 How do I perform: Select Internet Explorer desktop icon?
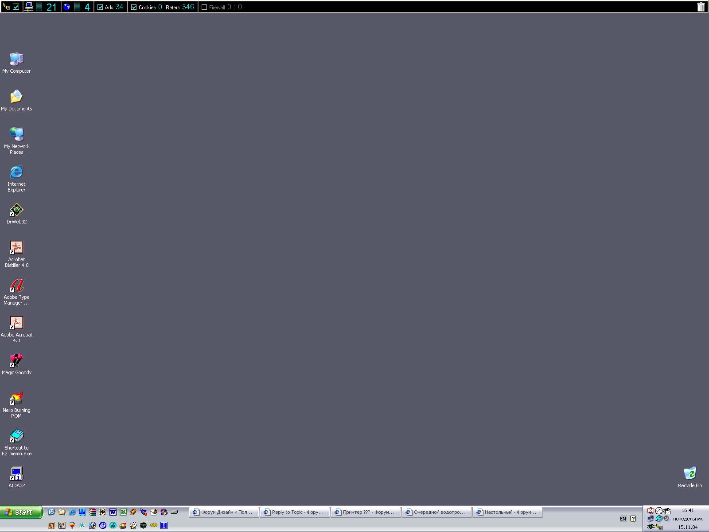(x=16, y=178)
